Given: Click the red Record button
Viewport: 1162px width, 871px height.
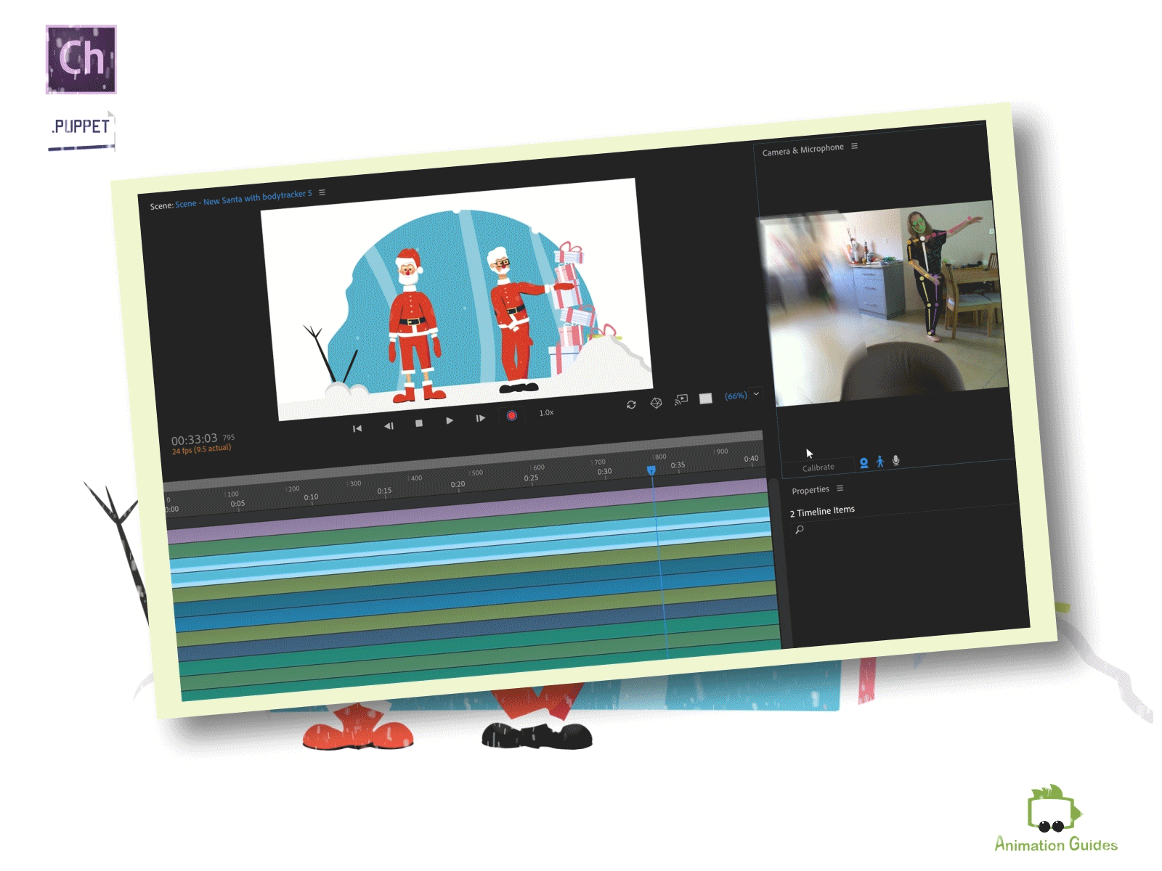Looking at the screenshot, I should pos(511,415).
